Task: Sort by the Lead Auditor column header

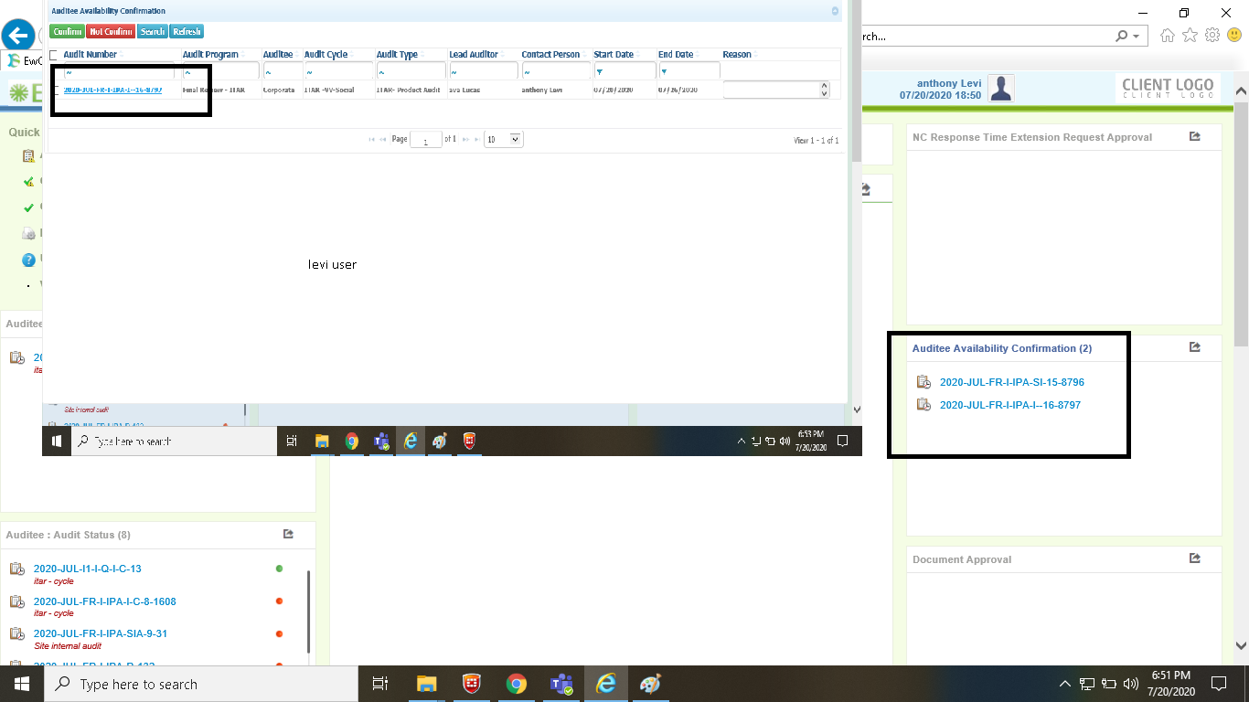Action: tap(474, 55)
